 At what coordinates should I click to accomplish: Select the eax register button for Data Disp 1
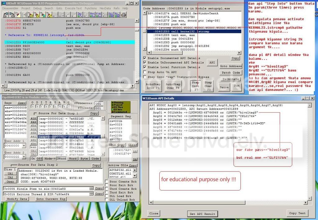(x=34, y=122)
